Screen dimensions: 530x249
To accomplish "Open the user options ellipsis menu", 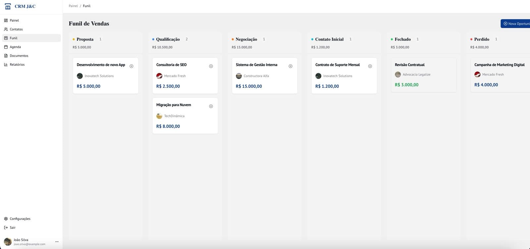I will 57,242.
